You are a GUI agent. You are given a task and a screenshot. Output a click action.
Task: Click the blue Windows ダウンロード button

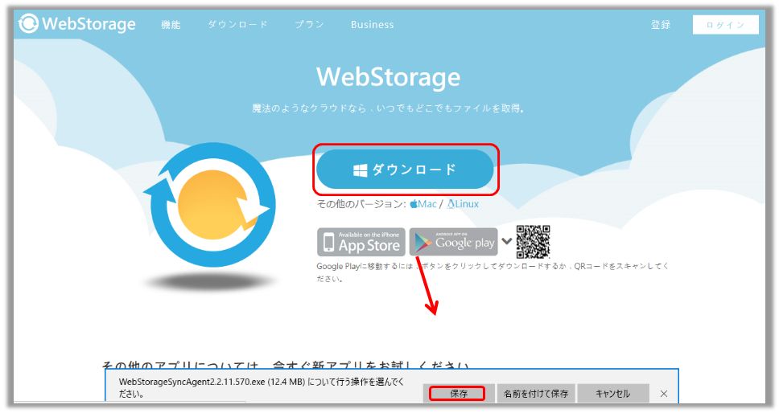[x=405, y=169]
